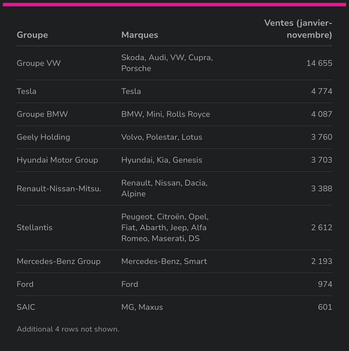This screenshot has height=351, width=349.
Task: Click the Renault-Nissan-Mitsu. group cell
Action: [x=59, y=189]
